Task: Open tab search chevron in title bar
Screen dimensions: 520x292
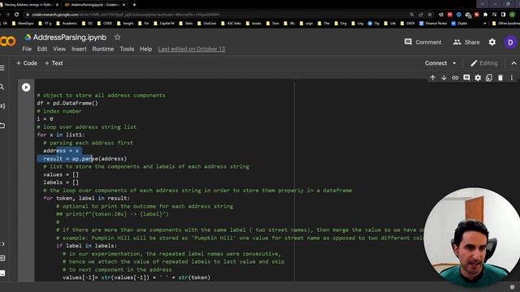Action: (482, 4)
